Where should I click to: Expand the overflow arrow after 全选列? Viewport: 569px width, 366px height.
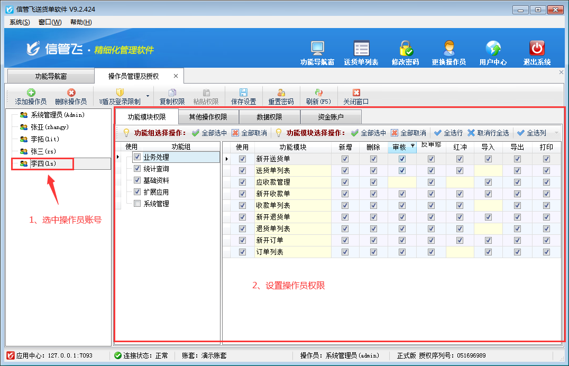click(556, 133)
